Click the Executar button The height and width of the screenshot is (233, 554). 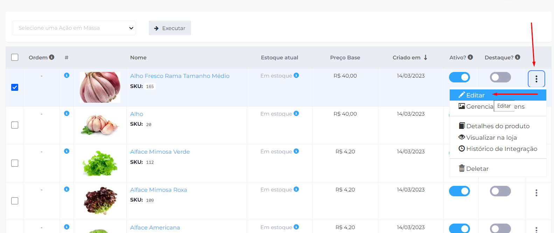point(170,28)
